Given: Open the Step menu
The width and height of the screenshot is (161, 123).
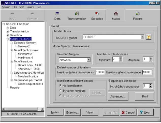Looking at the screenshot, I should pyautogui.click(x=22, y=7).
